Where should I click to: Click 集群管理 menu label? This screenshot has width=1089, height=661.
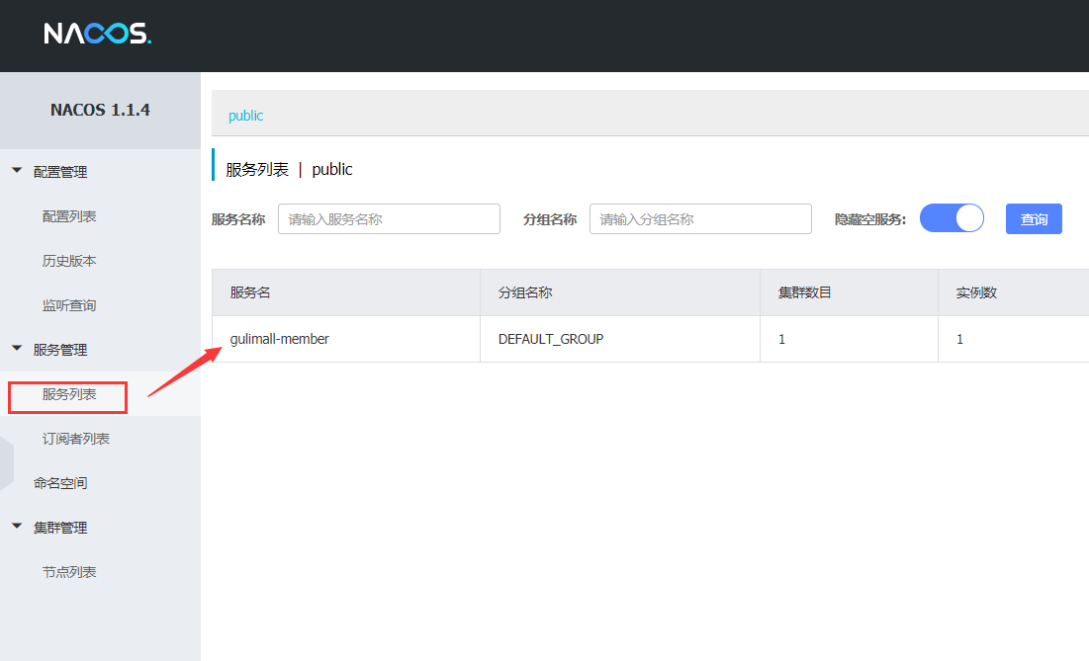click(x=60, y=528)
